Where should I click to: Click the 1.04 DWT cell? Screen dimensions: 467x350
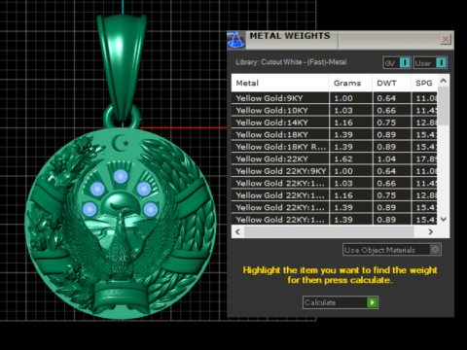coord(392,158)
